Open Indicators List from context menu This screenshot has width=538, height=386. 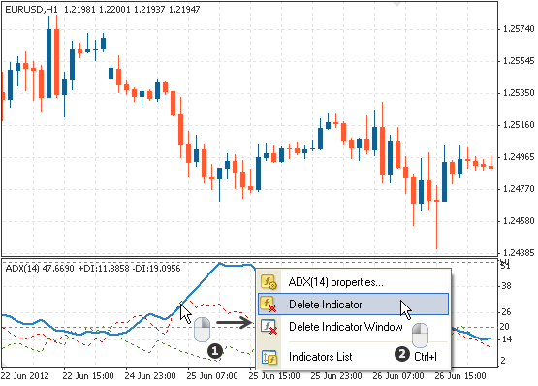[x=354, y=357]
